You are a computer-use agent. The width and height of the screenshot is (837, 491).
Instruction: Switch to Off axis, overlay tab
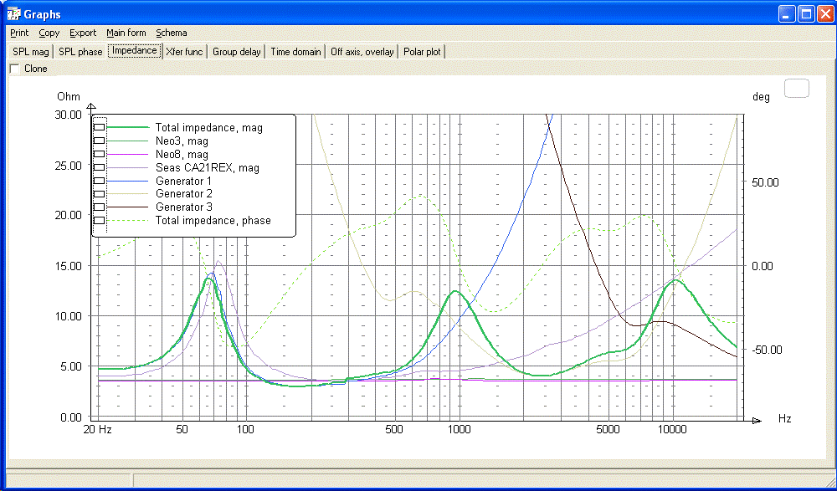click(362, 52)
